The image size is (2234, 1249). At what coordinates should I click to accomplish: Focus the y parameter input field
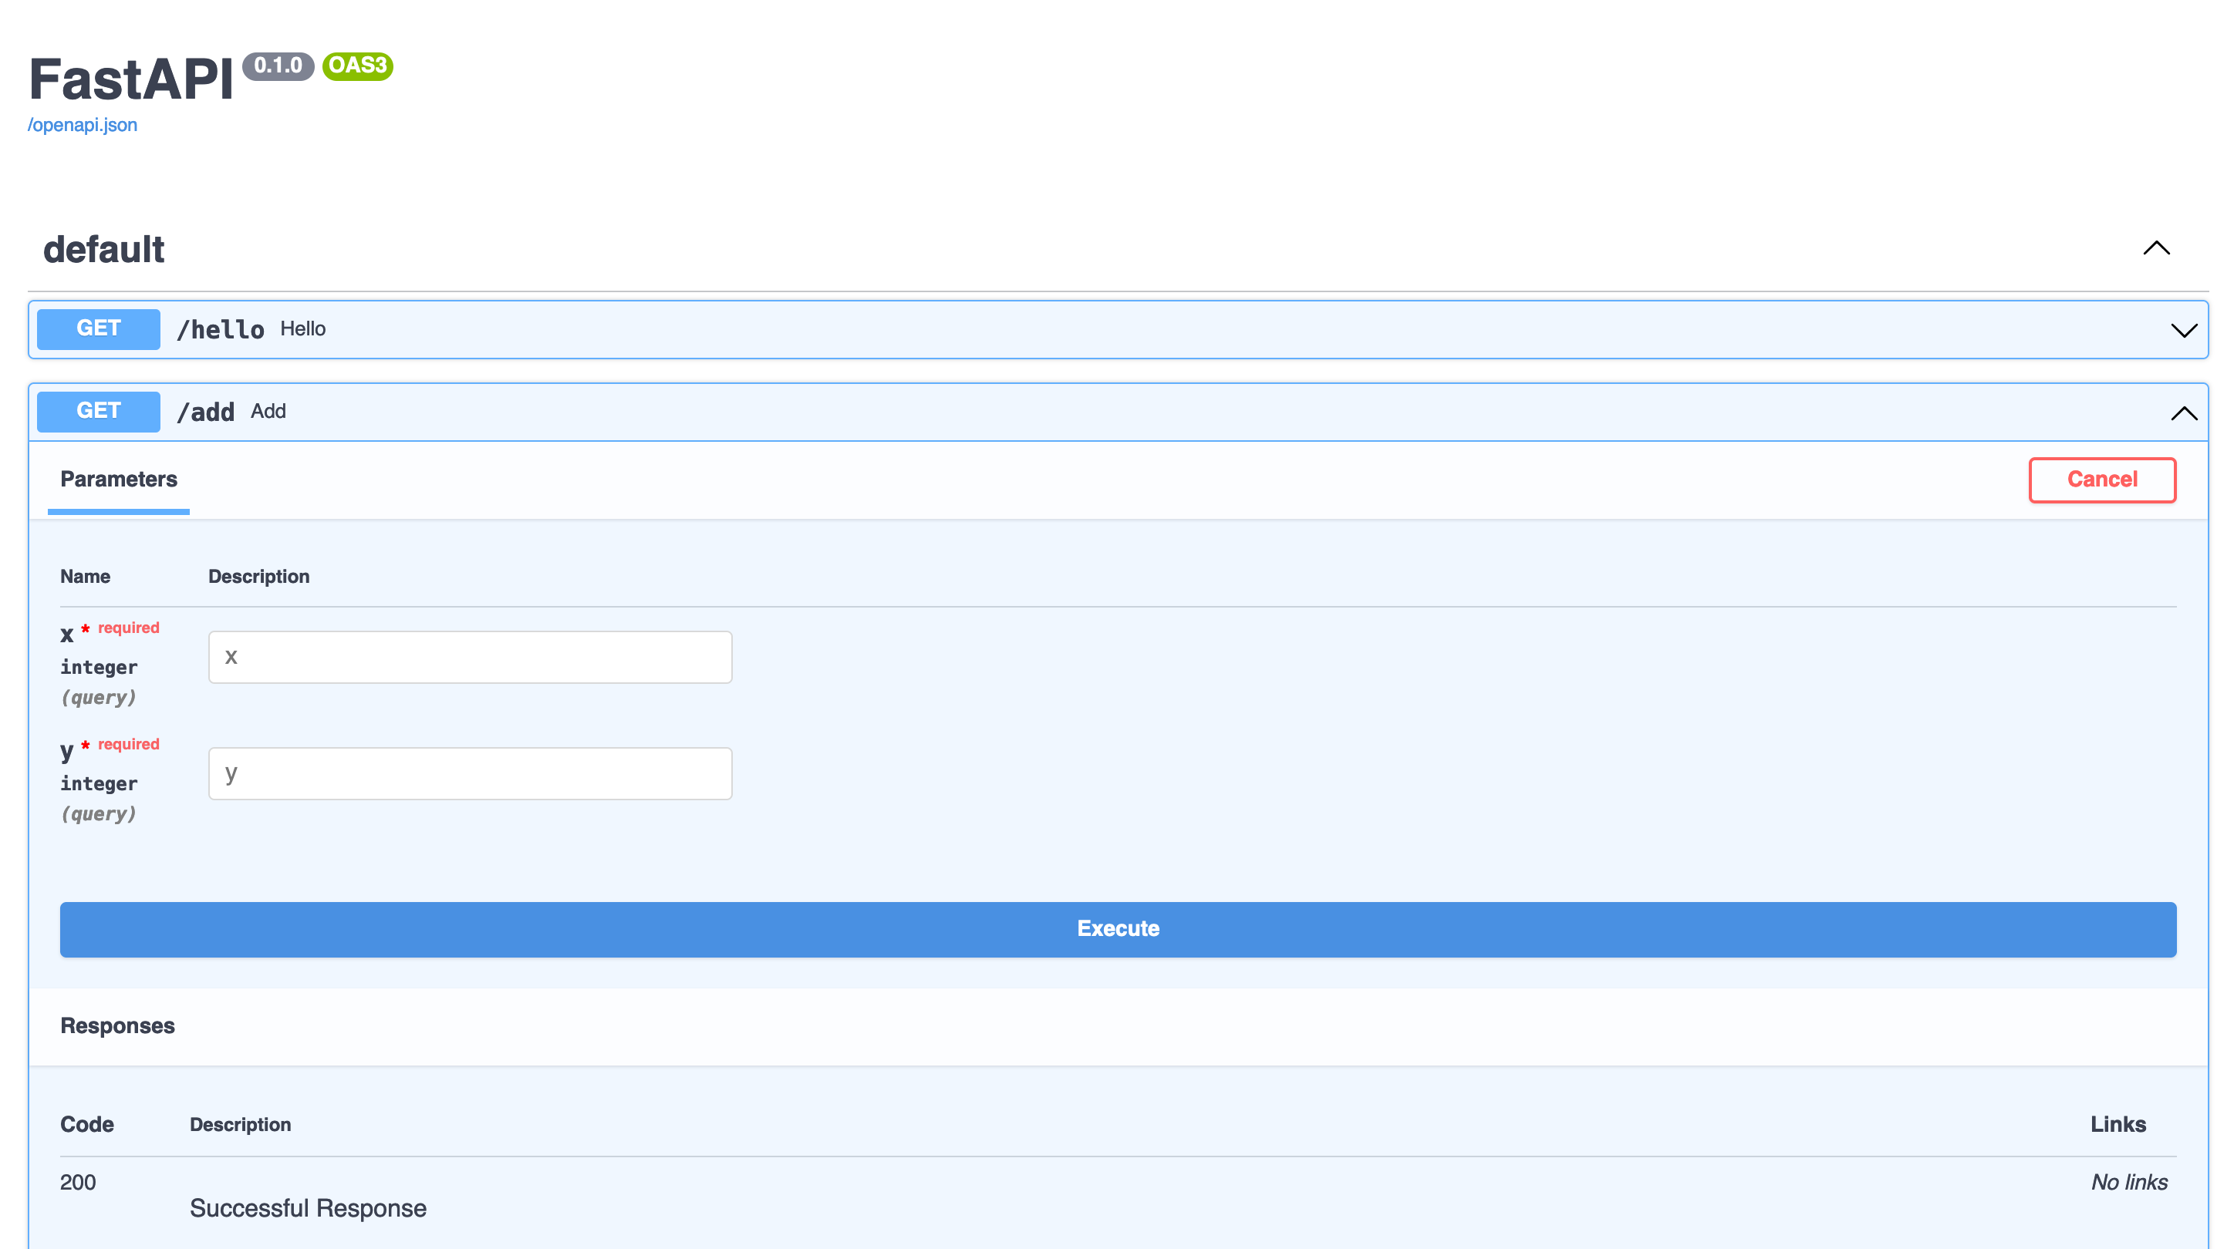[470, 773]
